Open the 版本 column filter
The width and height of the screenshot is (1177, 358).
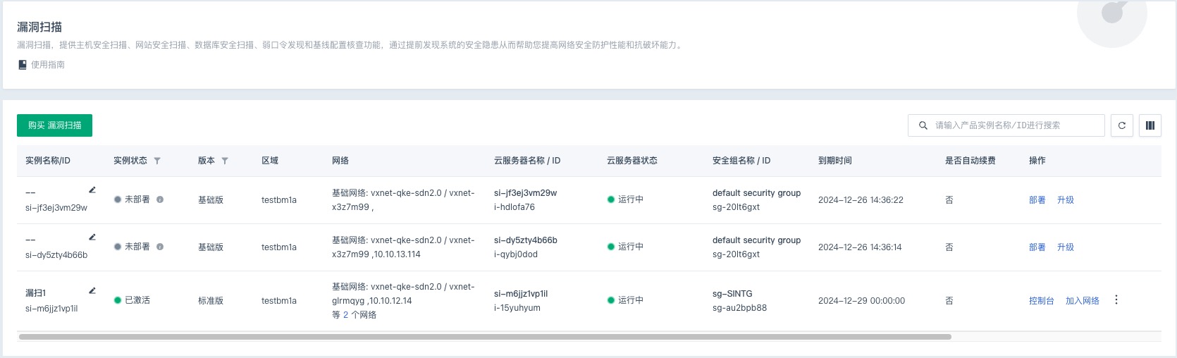click(225, 161)
